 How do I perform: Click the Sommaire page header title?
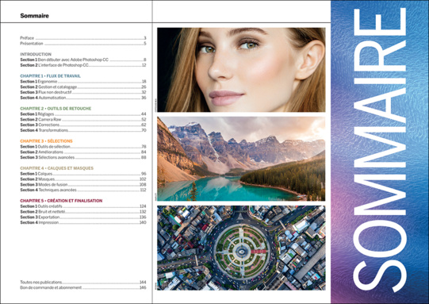click(x=34, y=16)
